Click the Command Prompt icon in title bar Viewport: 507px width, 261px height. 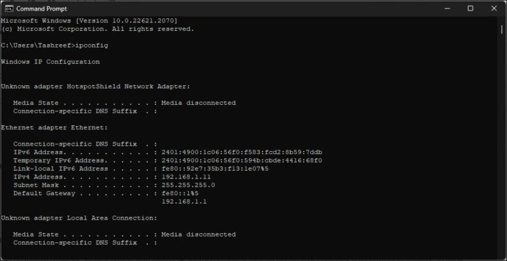coord(9,9)
